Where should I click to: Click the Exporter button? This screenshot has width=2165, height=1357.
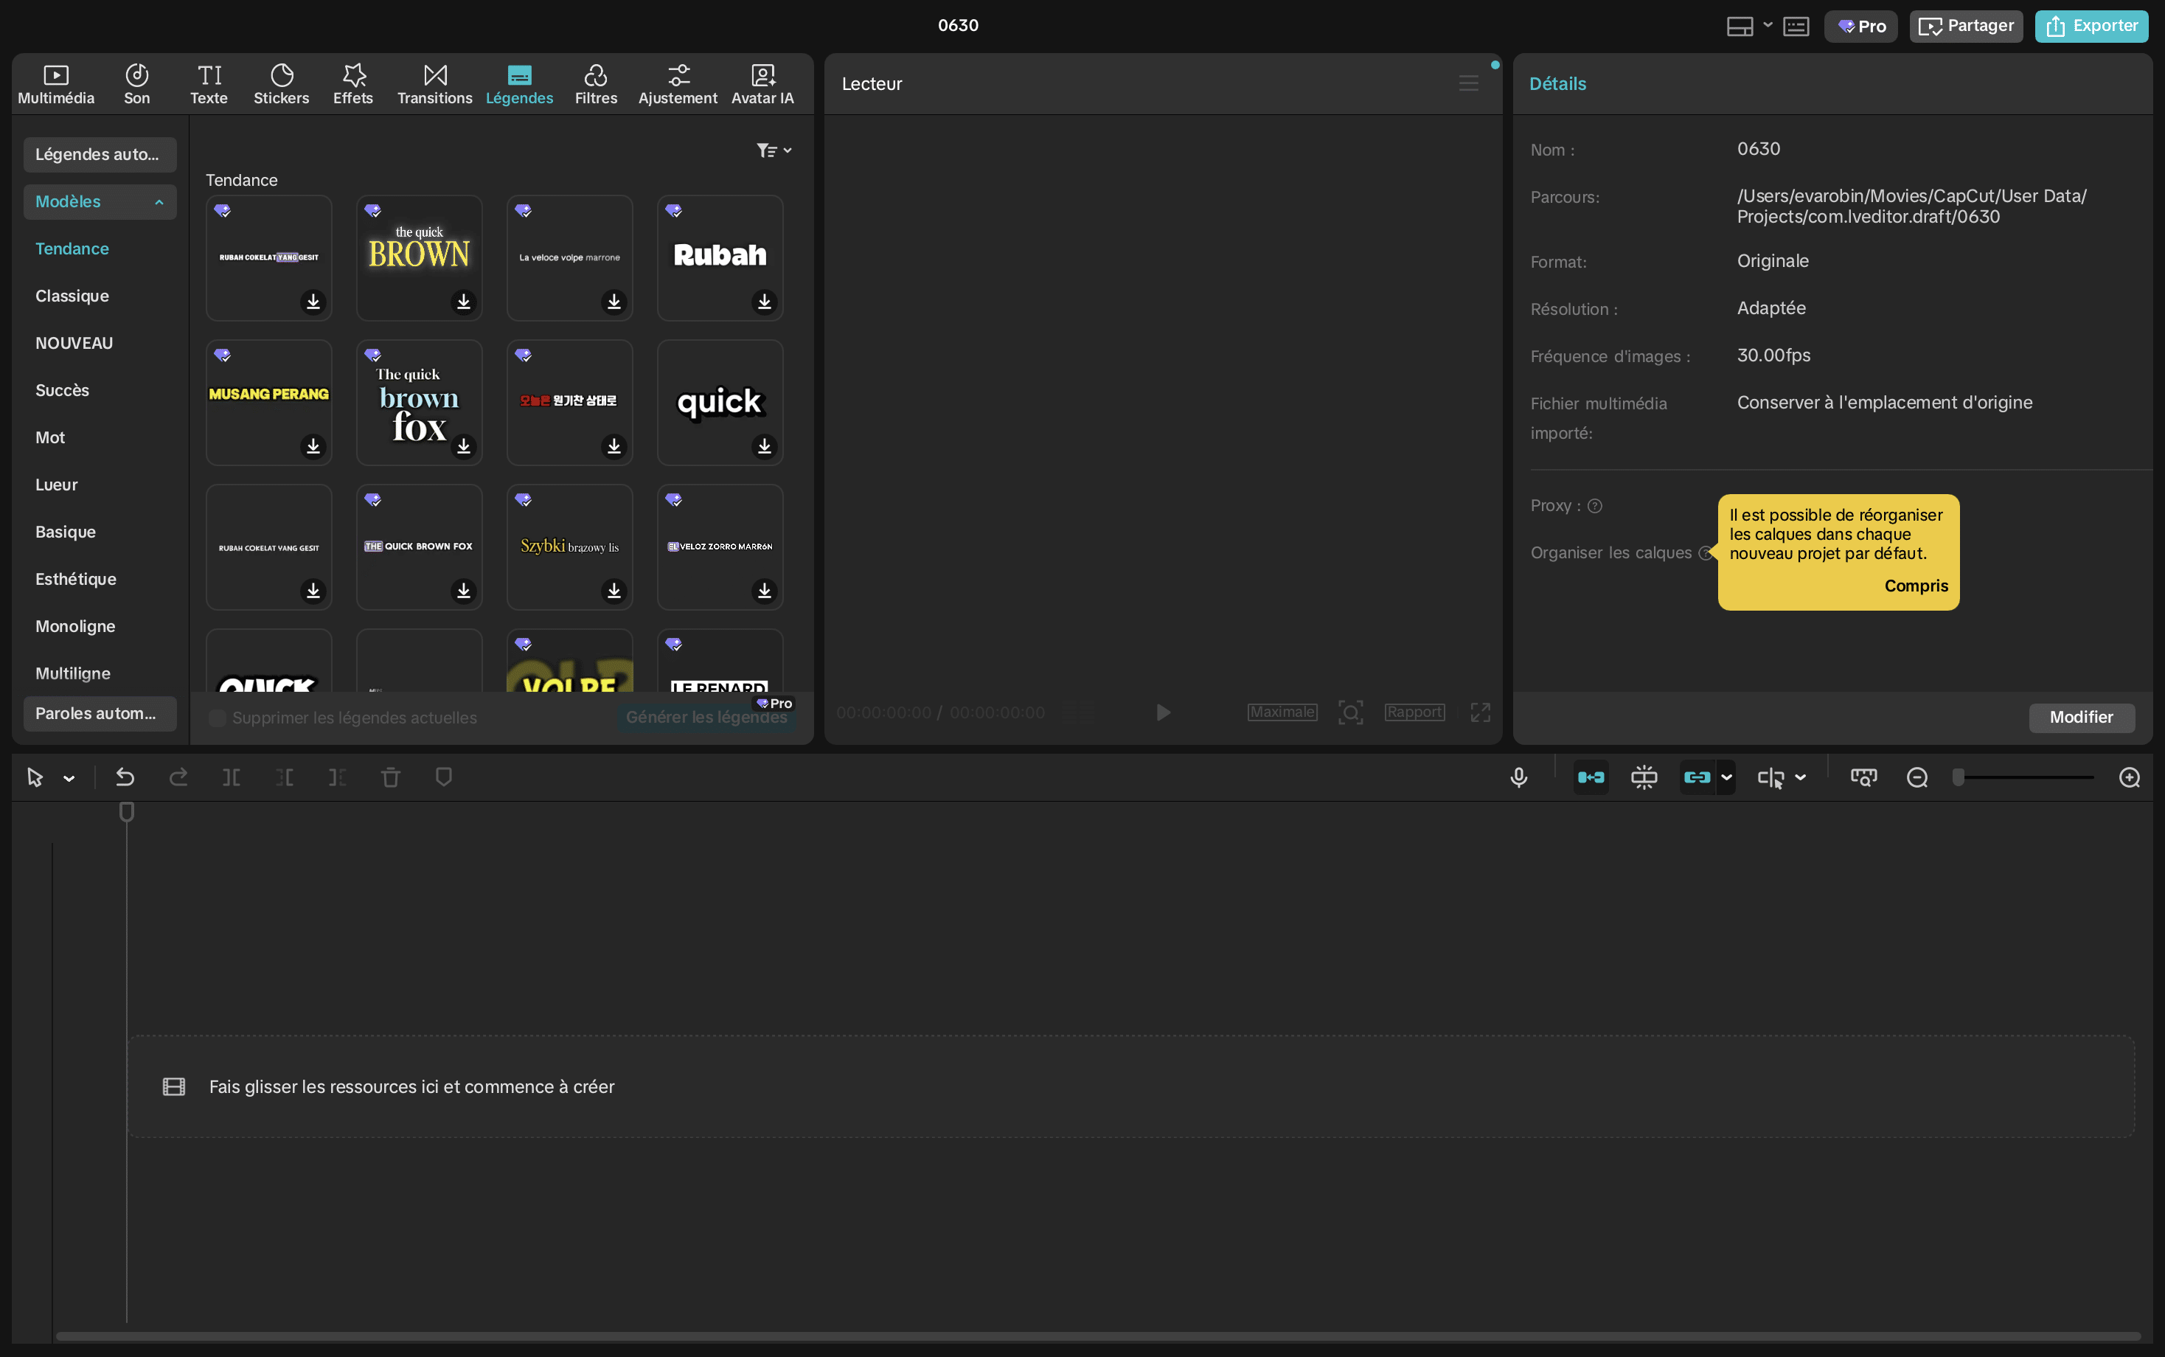[x=2091, y=26]
